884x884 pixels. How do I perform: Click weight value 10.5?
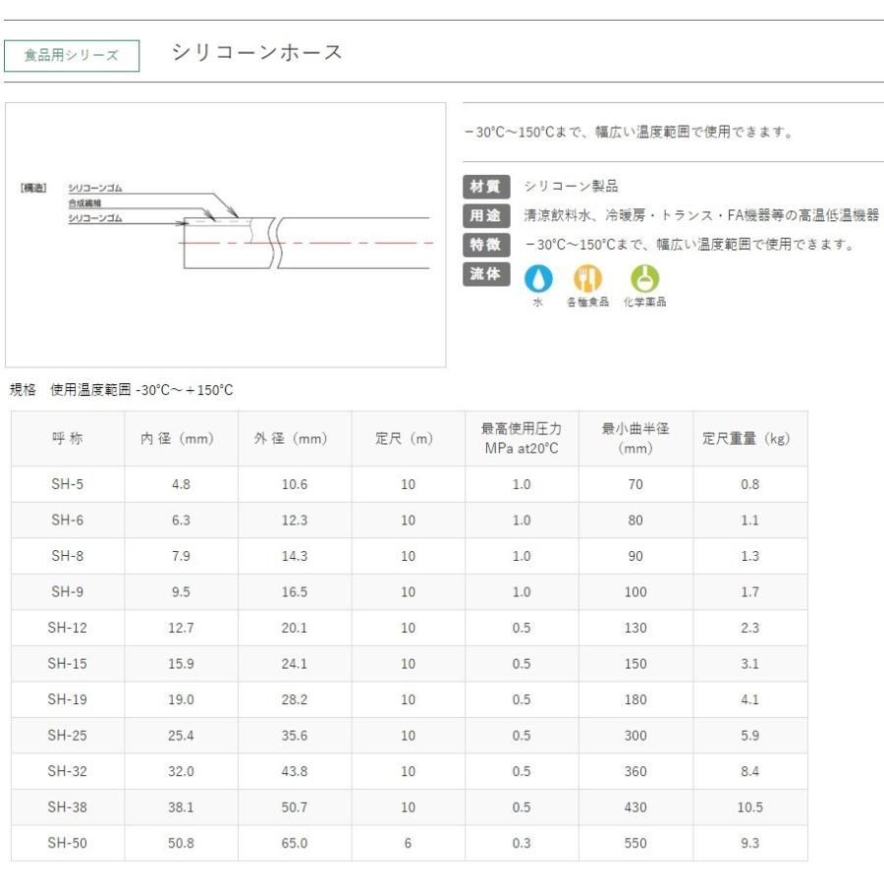tap(749, 806)
